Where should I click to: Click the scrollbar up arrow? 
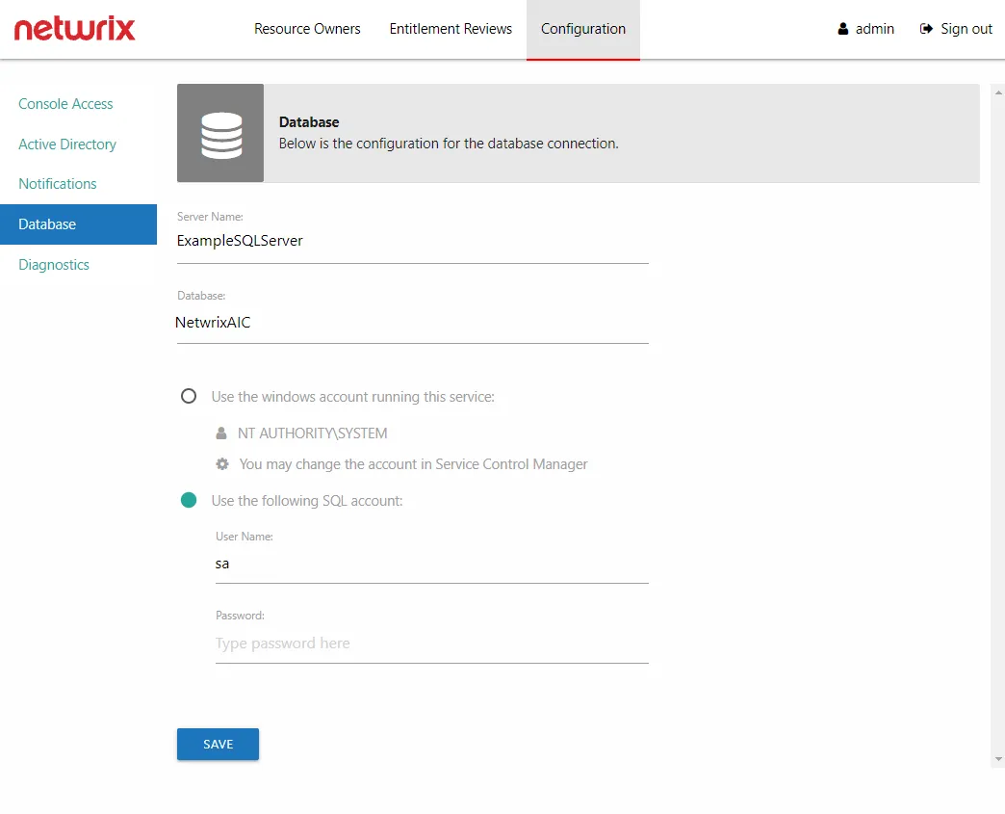tap(998, 93)
